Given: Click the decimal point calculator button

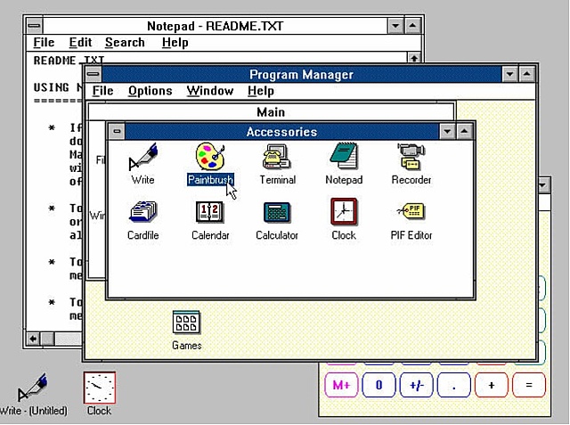Looking at the screenshot, I should (454, 385).
